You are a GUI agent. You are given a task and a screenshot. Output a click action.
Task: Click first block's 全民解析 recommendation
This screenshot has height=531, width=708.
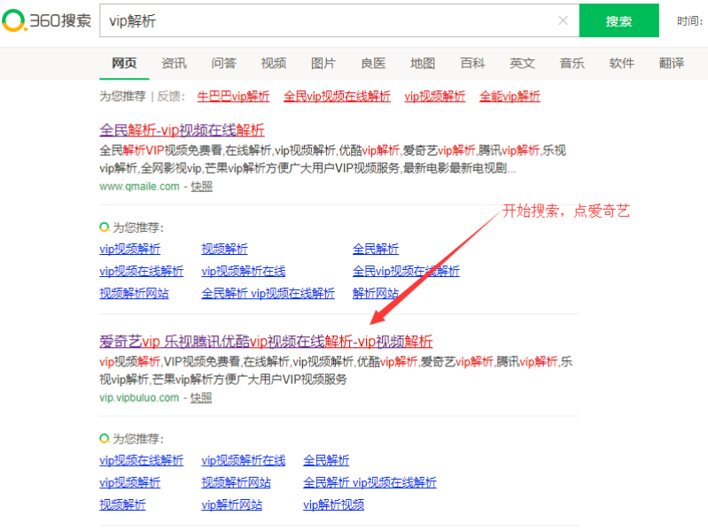click(x=376, y=249)
